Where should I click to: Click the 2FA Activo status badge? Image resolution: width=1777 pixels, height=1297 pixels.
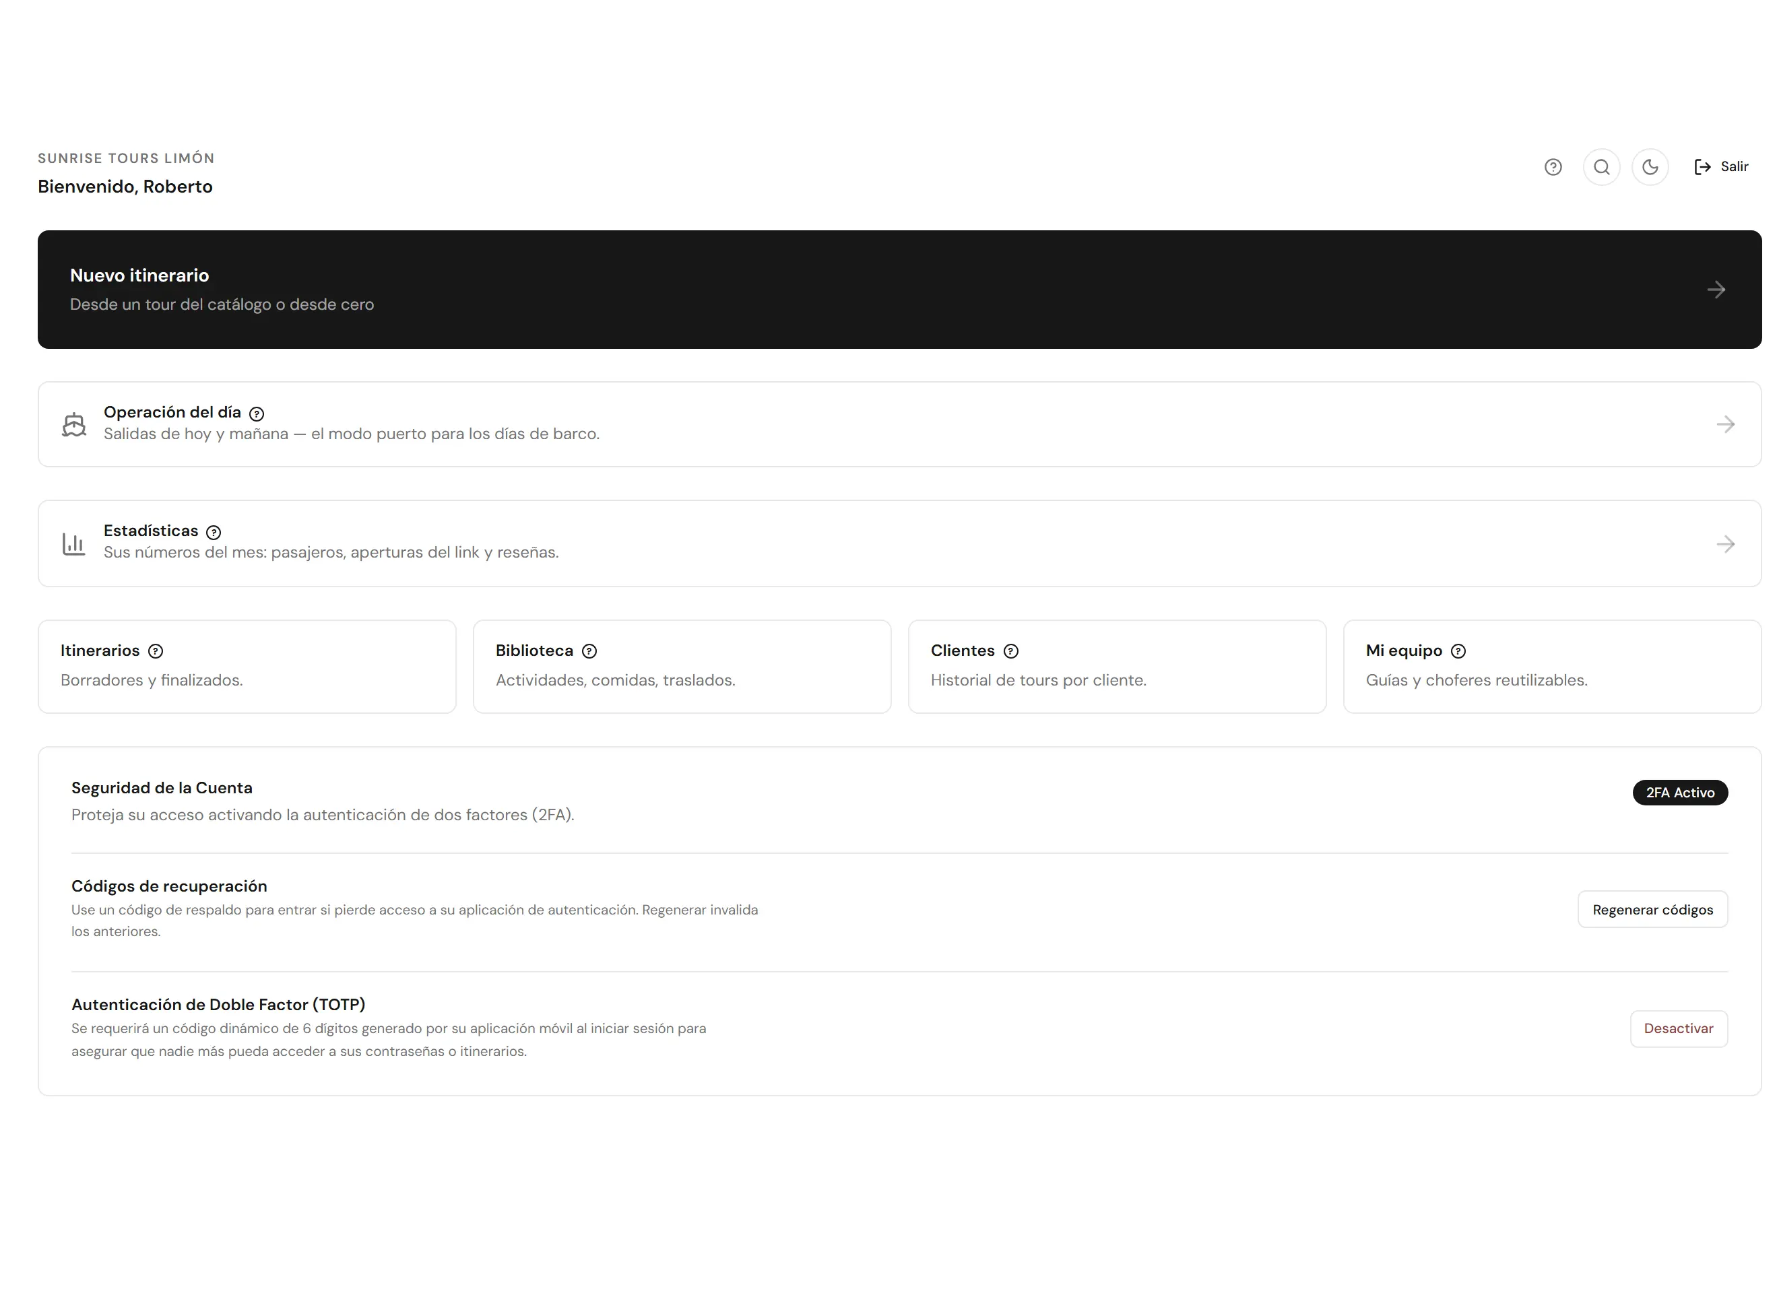pos(1679,792)
